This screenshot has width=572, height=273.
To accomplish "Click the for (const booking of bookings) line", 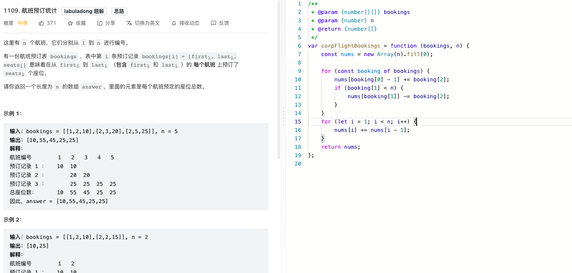I will 375,71.
